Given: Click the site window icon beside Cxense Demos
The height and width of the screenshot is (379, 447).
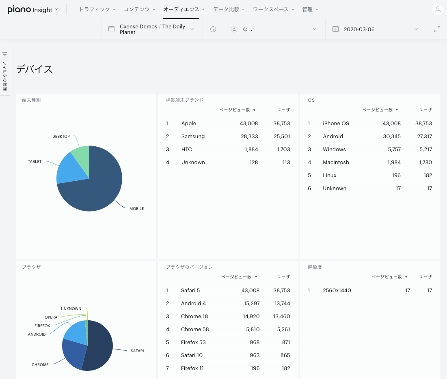Looking at the screenshot, I should 112,29.
